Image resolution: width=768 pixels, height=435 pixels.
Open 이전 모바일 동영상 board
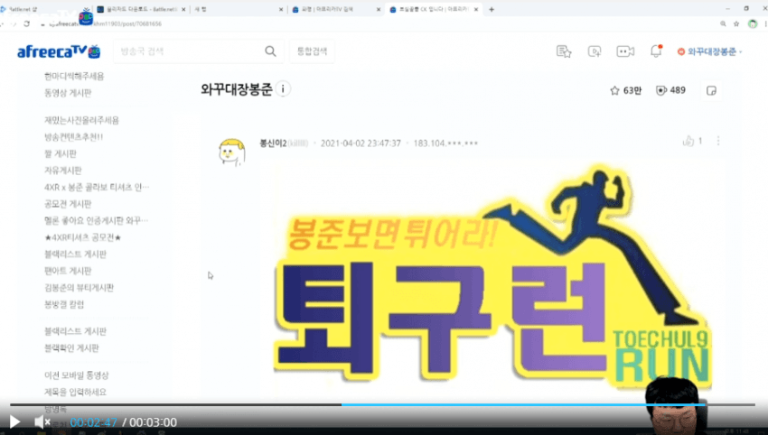click(77, 375)
